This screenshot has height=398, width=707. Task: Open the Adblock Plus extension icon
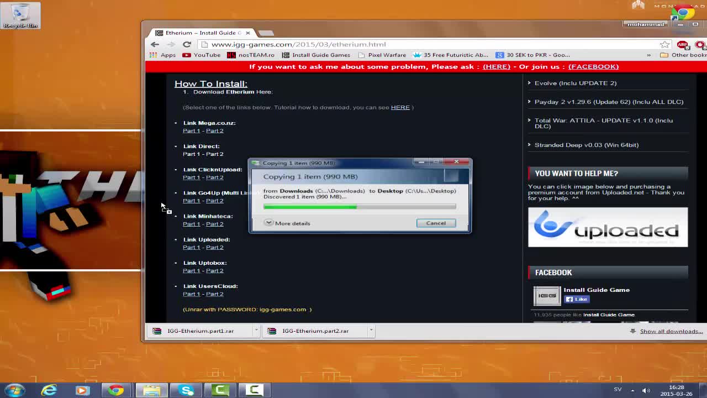click(683, 44)
